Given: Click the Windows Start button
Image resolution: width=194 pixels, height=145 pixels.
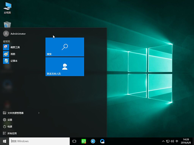Looking at the screenshot, I should pyautogui.click(x=5, y=141).
